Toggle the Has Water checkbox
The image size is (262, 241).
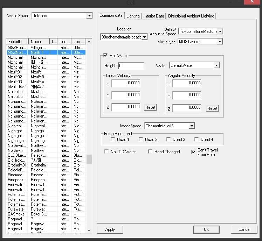pyautogui.click(x=105, y=55)
